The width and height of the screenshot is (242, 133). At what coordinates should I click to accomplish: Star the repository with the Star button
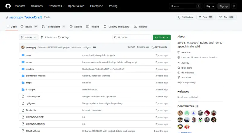tap(227, 17)
